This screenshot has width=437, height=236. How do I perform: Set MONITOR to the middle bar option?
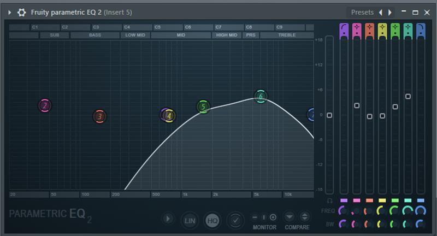pos(264,217)
